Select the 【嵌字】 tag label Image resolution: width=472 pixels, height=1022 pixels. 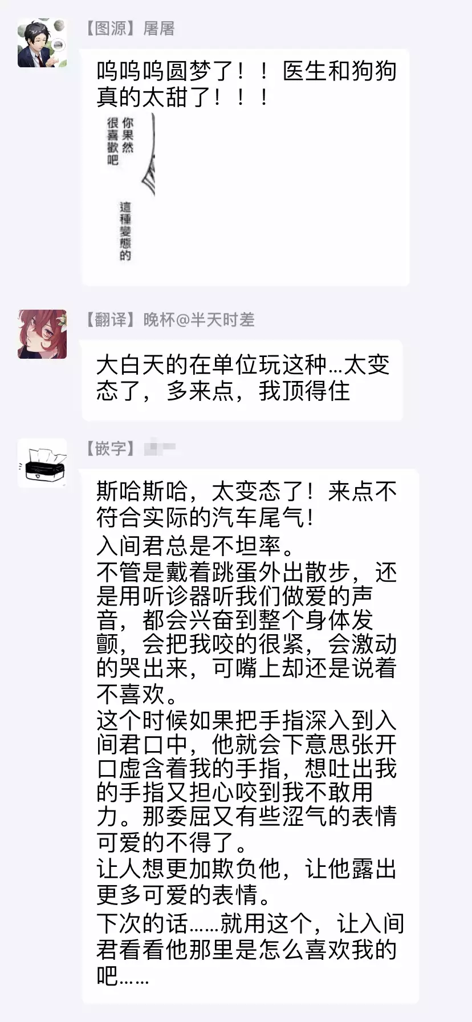coord(110,448)
